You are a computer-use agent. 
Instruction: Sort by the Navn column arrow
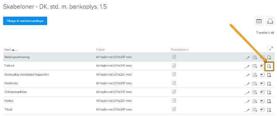tap(13, 50)
